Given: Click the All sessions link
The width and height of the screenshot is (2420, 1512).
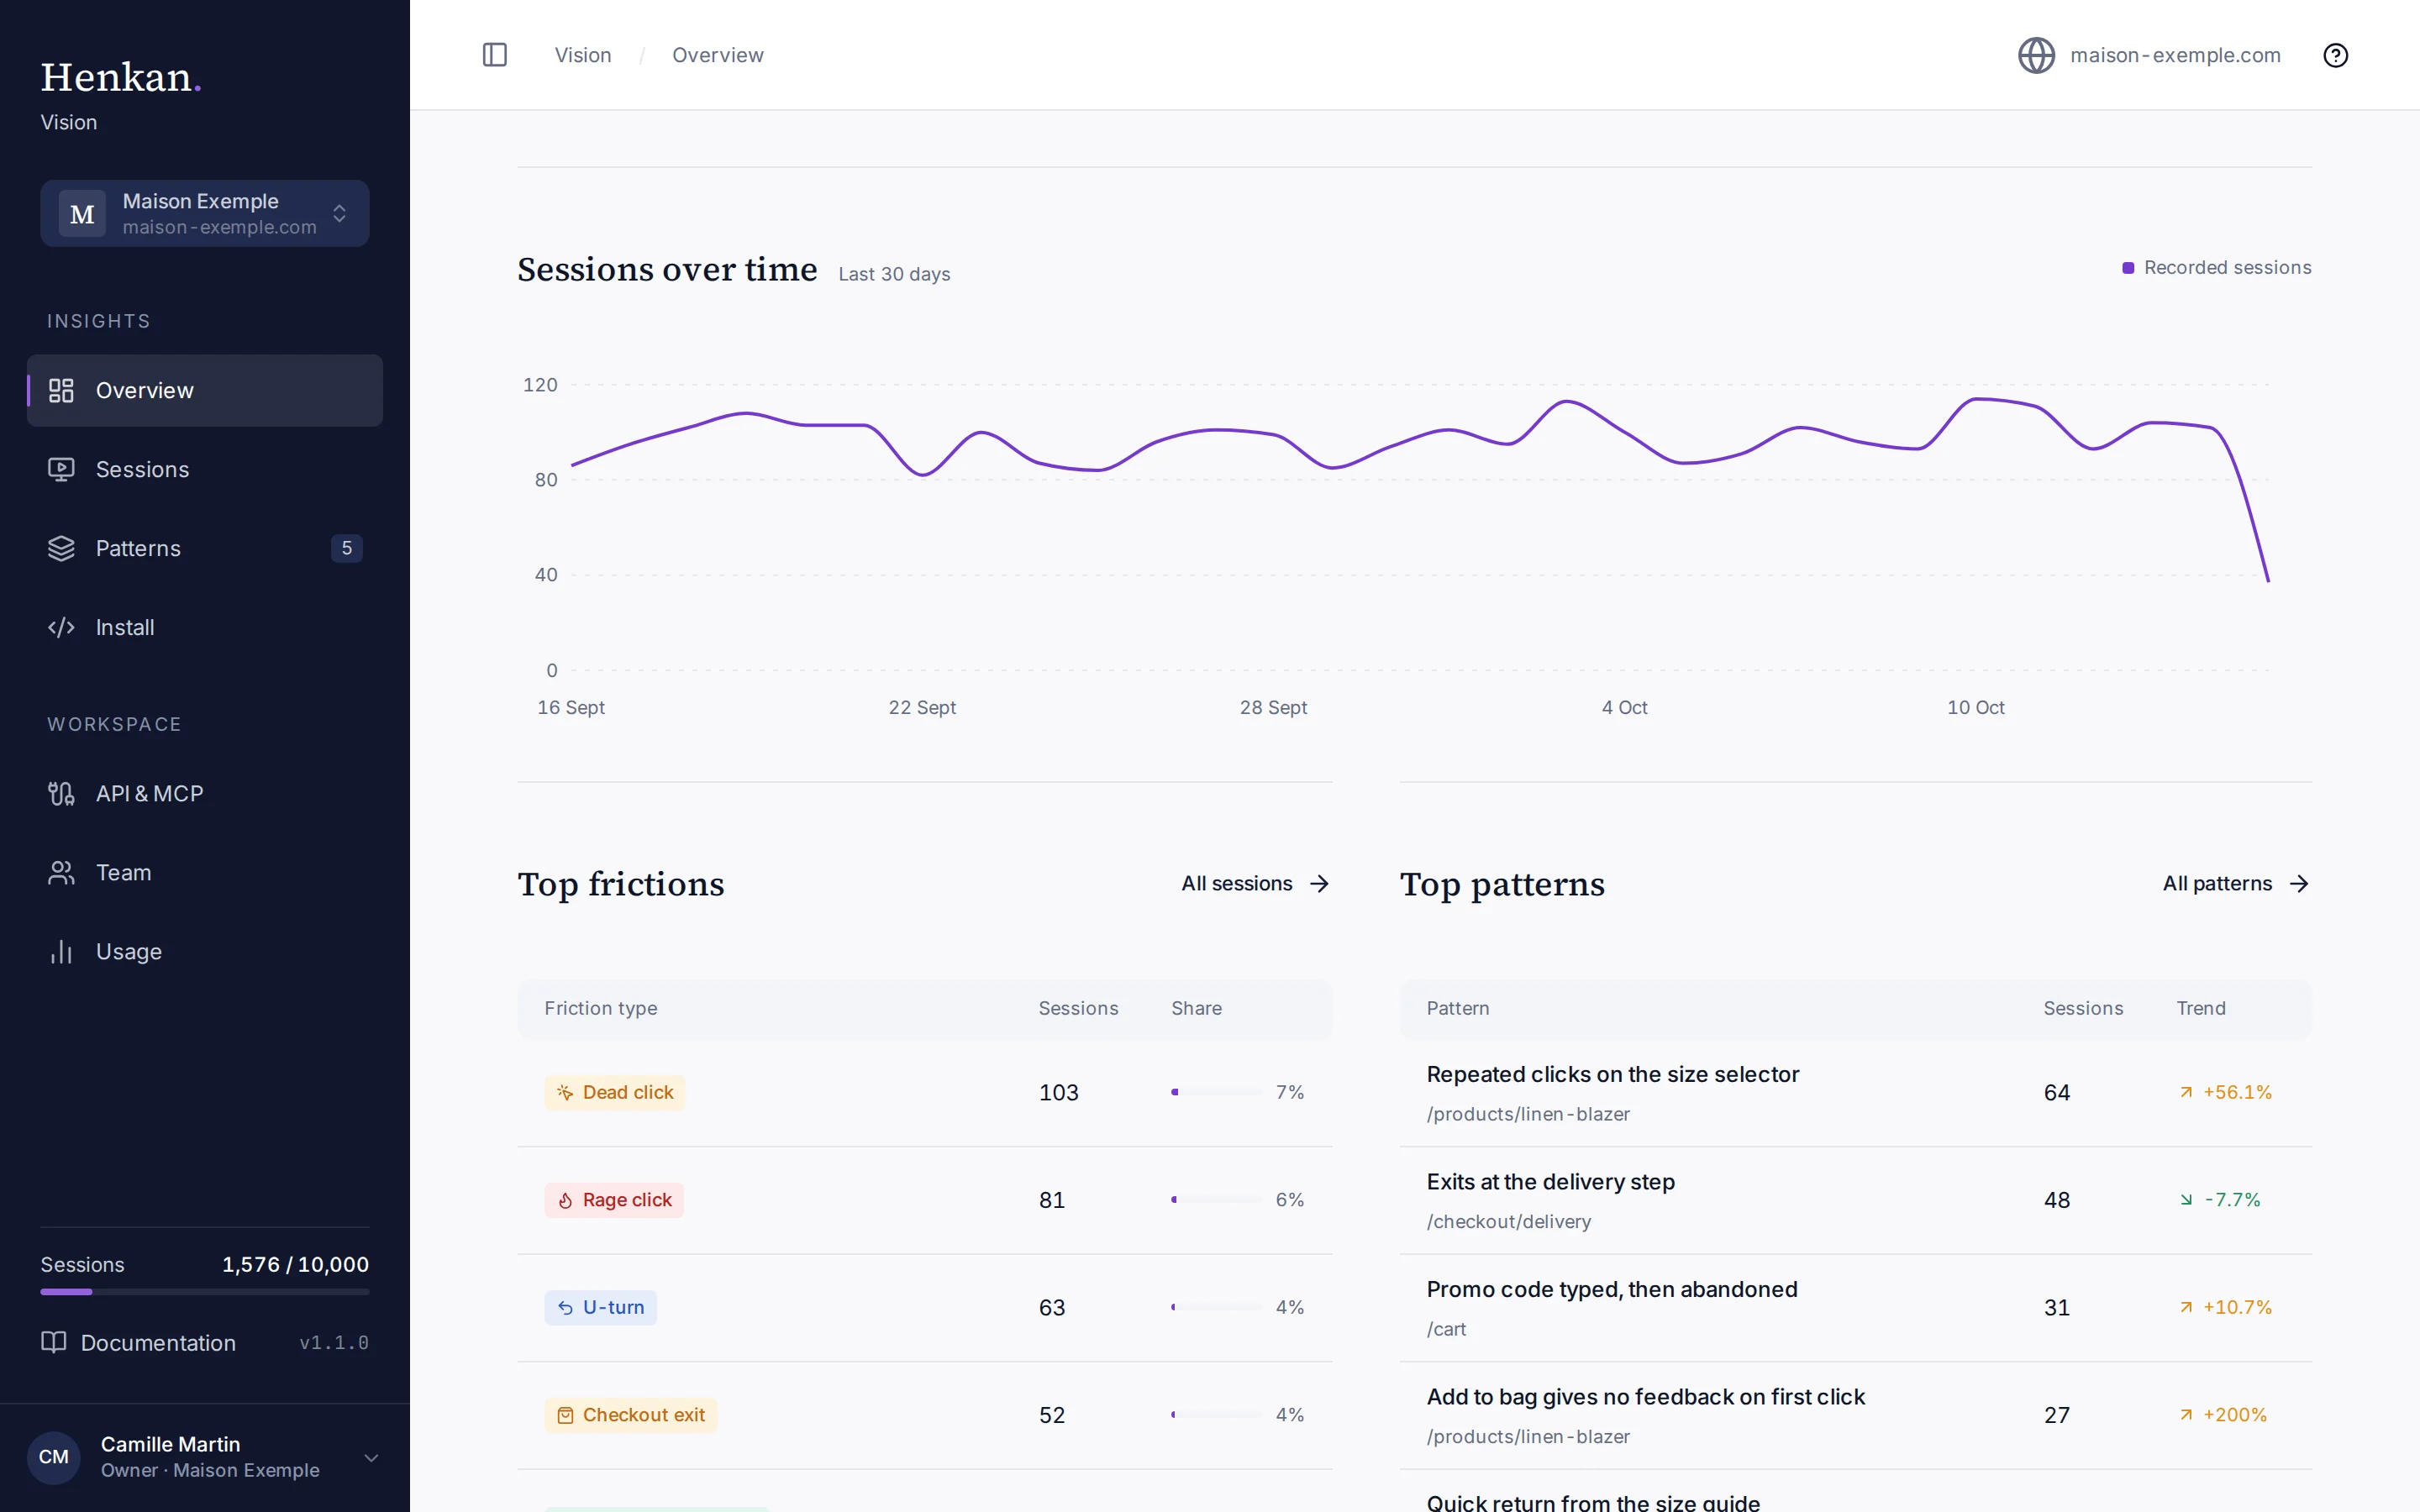Looking at the screenshot, I should tap(1255, 883).
